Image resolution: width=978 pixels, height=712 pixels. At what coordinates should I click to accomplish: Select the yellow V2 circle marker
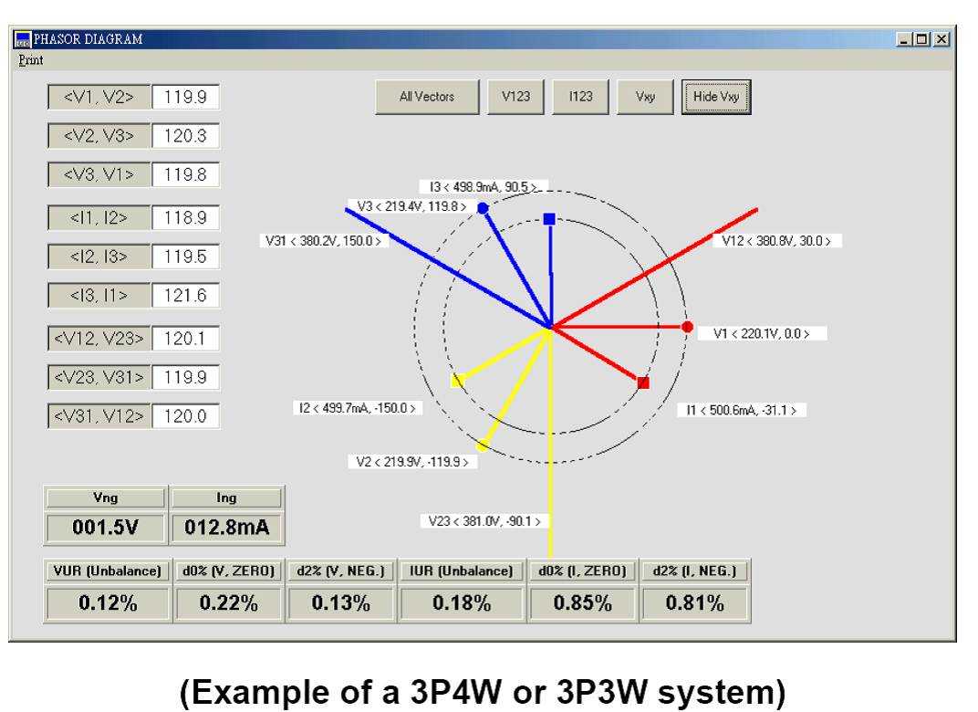pos(483,445)
